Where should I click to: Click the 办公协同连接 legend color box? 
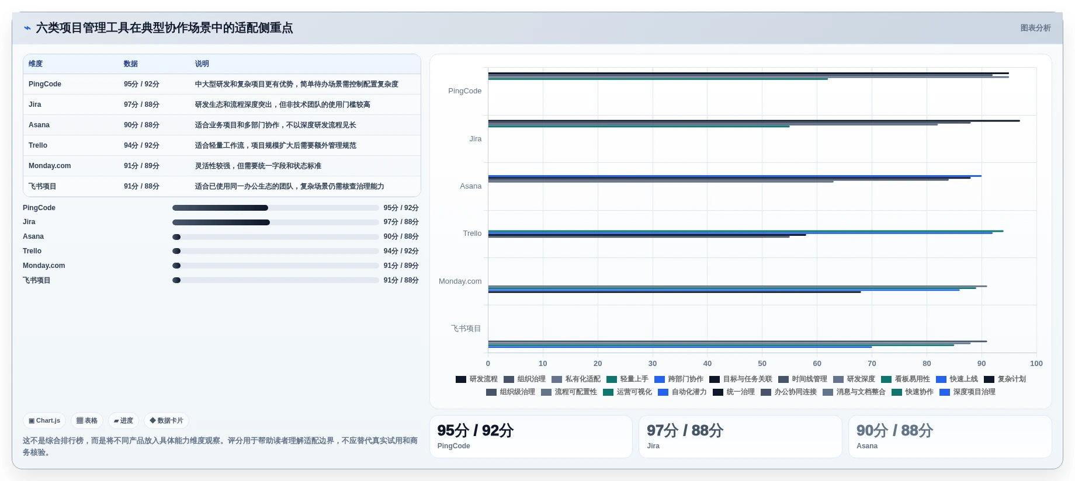point(766,392)
